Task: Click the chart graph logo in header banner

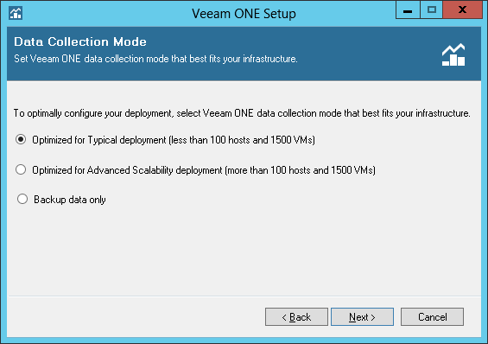Action: pos(453,54)
